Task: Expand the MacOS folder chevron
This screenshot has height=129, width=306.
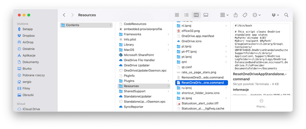Action: pyautogui.click(x=168, y=50)
